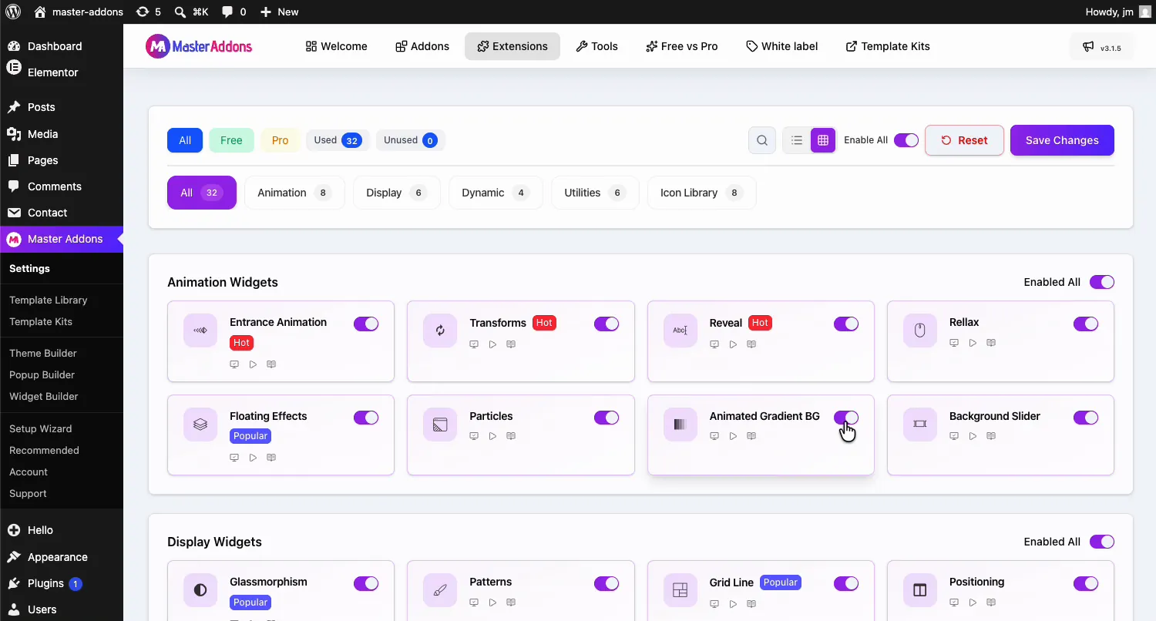Play the Reveal video tutorial icon
This screenshot has width=1156, height=621.
(x=733, y=344)
